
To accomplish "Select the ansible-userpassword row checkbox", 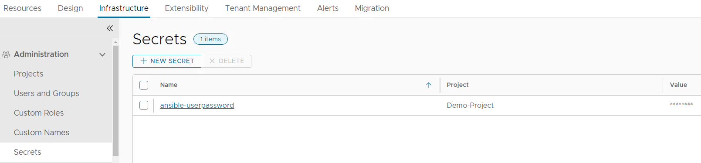I will click(x=144, y=105).
